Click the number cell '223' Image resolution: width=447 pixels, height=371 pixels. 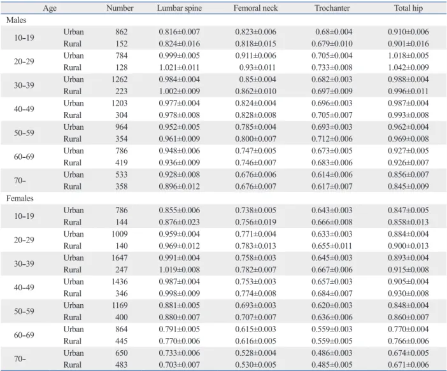[122, 92]
